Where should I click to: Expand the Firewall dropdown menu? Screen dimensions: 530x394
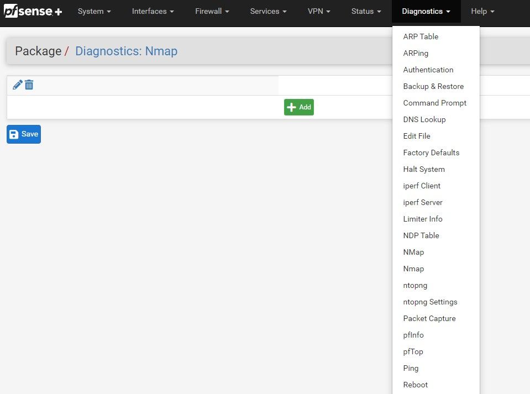(x=212, y=11)
